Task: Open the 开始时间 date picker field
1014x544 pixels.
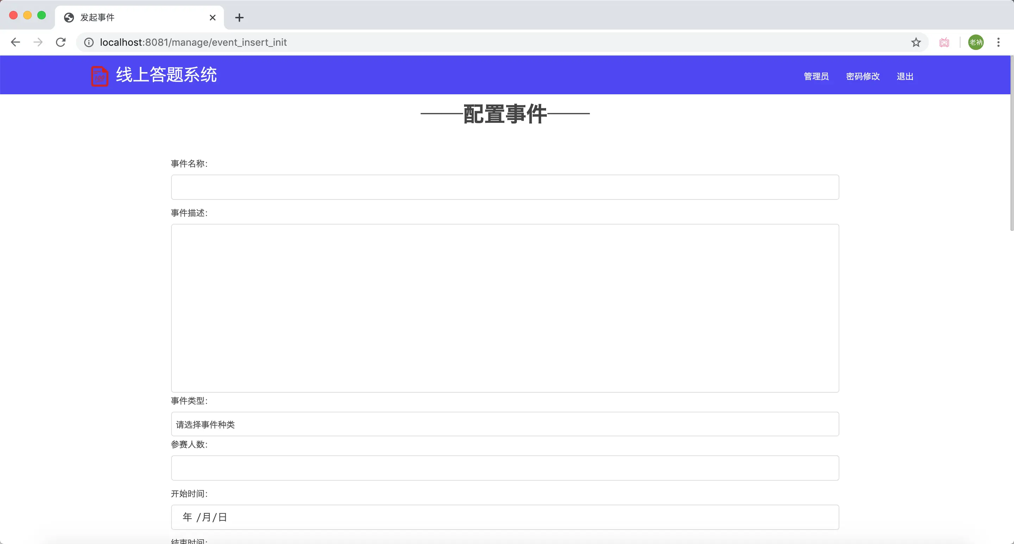Action: 505,517
